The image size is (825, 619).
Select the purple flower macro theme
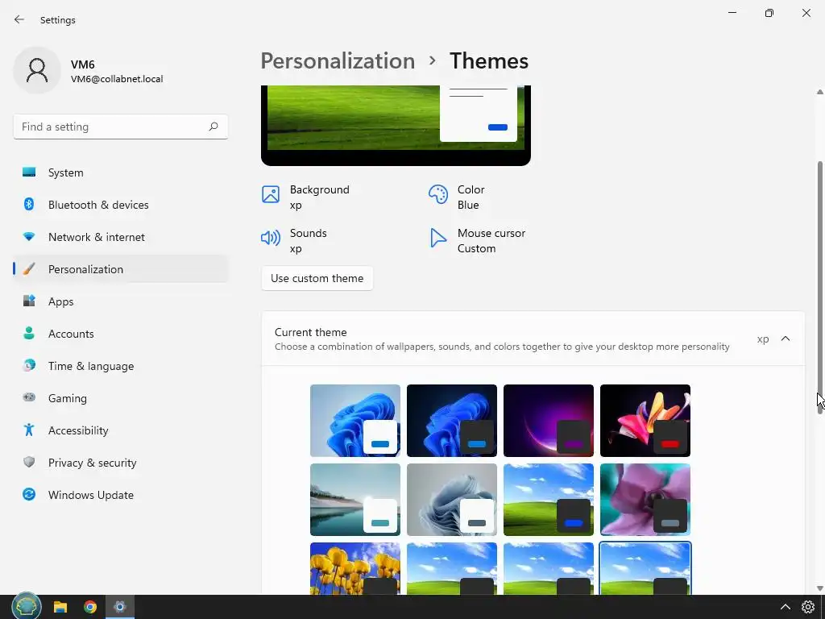(x=645, y=500)
